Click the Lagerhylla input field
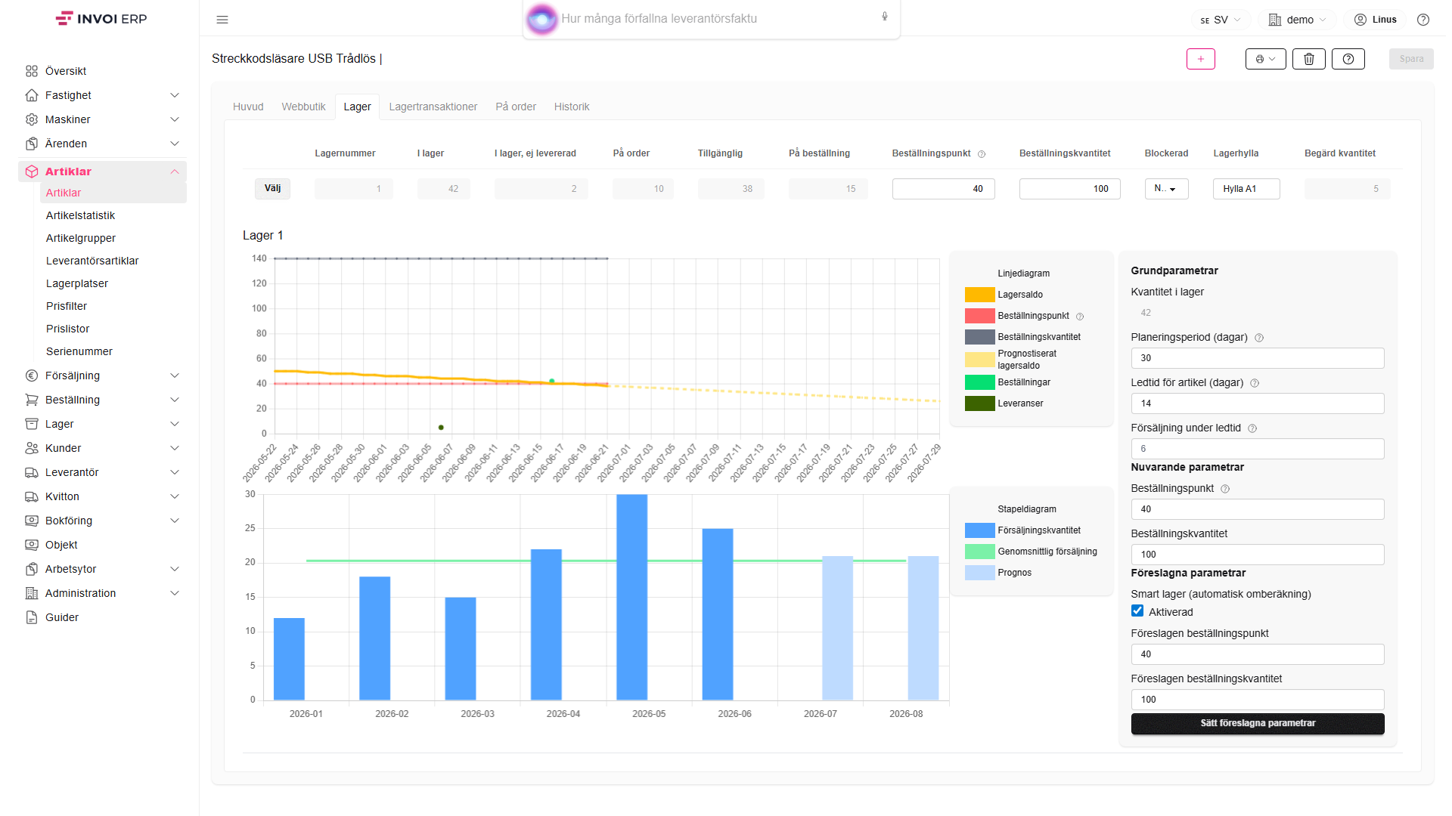 (1246, 189)
